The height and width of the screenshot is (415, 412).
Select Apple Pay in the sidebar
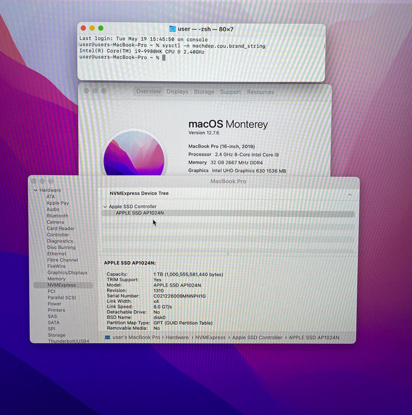(x=58, y=203)
